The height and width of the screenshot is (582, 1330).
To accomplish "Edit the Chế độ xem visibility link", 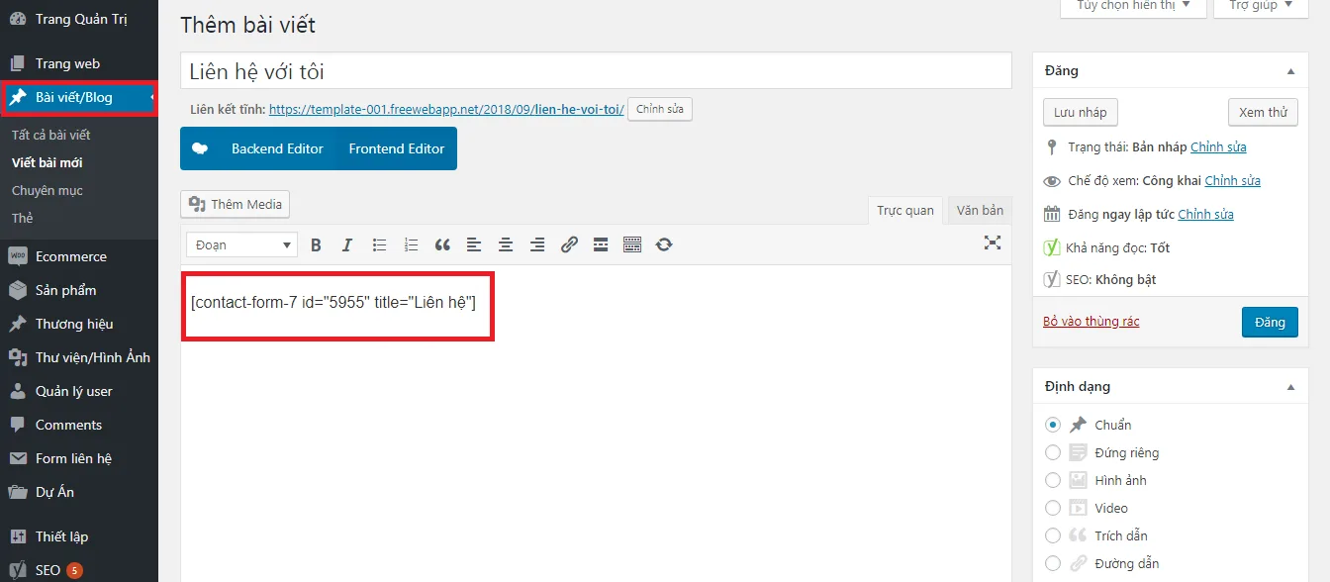I will coord(1233,180).
